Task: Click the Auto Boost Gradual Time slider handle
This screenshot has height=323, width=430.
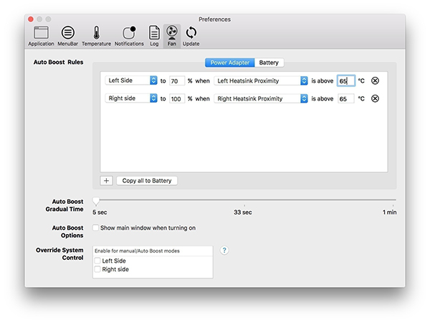Action: pyautogui.click(x=96, y=202)
